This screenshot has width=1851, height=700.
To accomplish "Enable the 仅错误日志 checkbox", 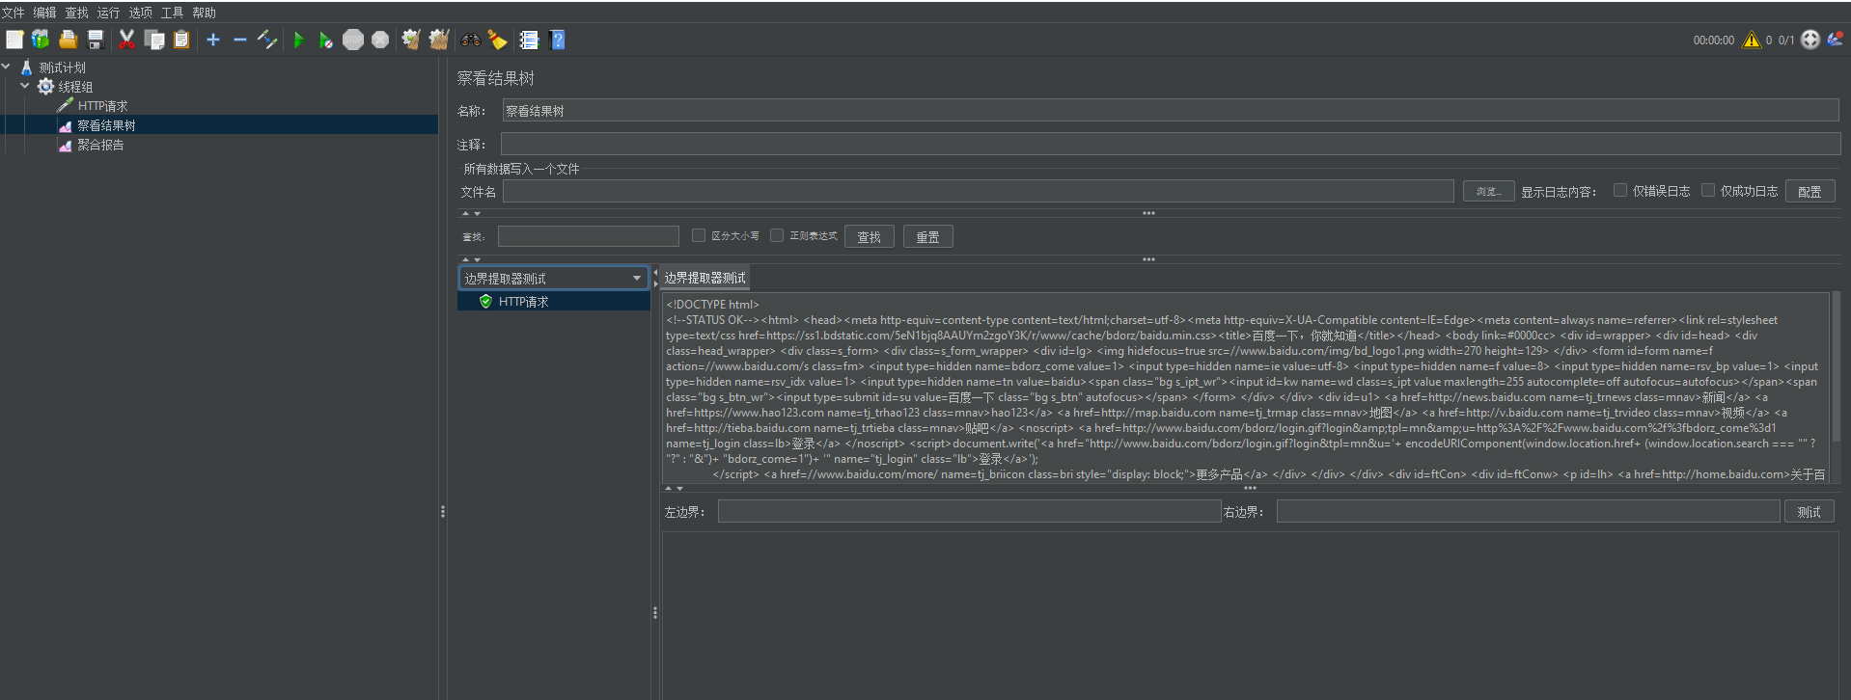I will pos(1620,191).
